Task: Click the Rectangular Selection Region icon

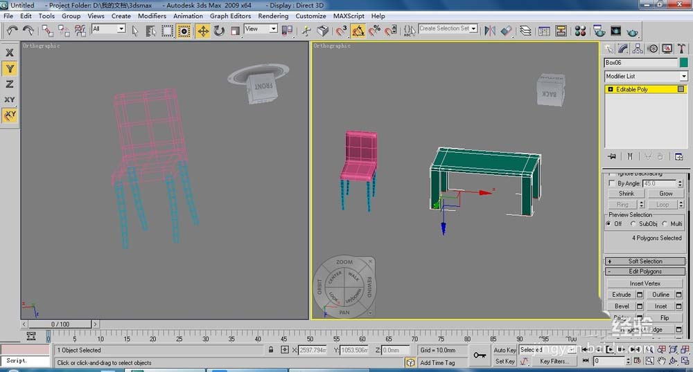Action: [167, 30]
